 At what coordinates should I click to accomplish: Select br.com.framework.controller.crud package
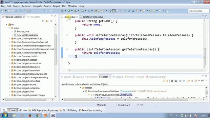(x=31, y=42)
